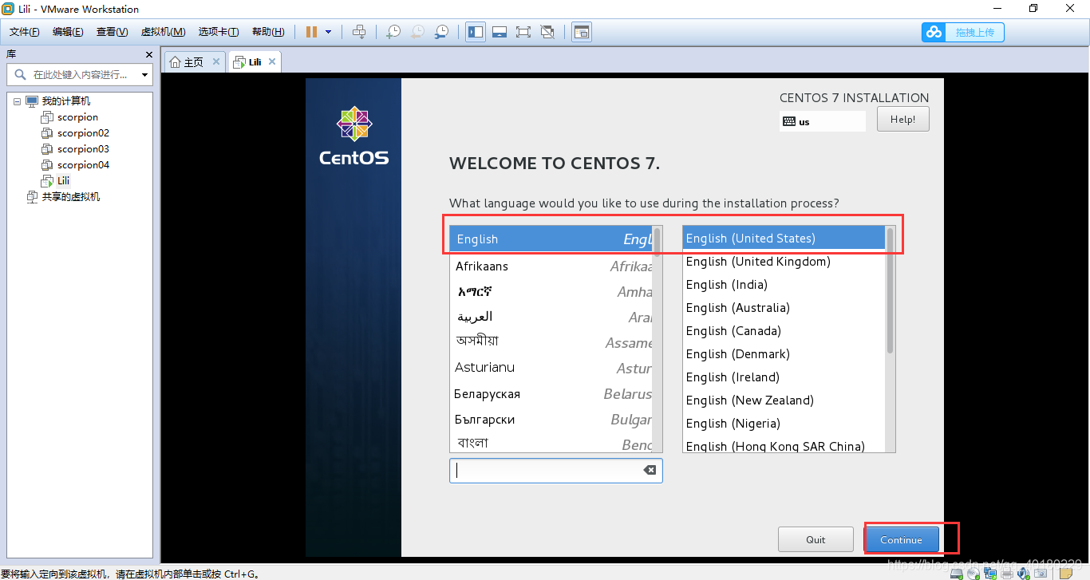Click the sound card status icon
Viewport: 1090px width, 580px height.
coord(1024,573)
